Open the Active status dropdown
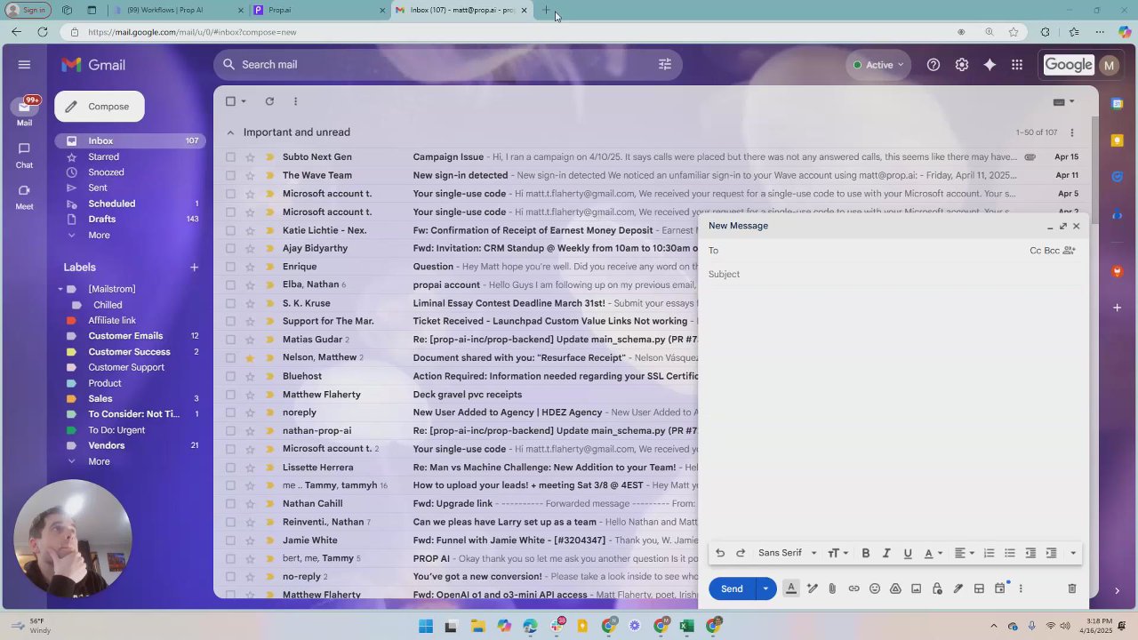The width and height of the screenshot is (1138, 640). [878, 65]
